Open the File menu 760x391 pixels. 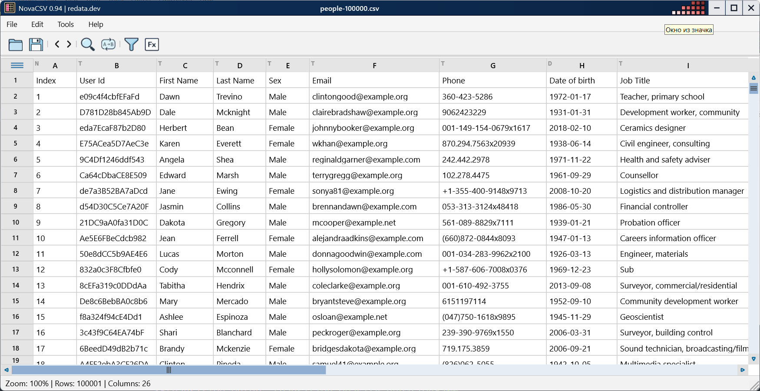pos(12,24)
